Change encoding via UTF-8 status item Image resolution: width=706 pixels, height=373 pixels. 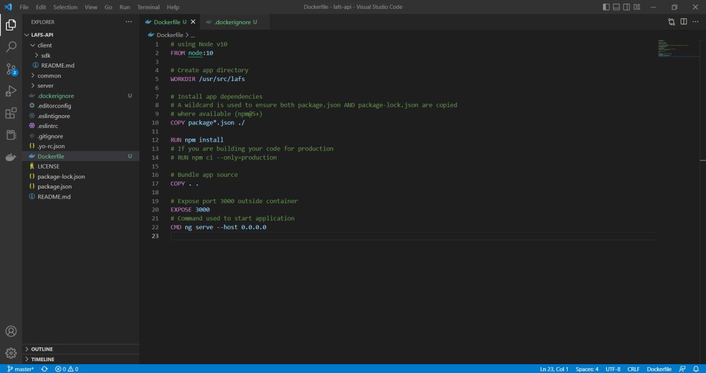coord(613,369)
